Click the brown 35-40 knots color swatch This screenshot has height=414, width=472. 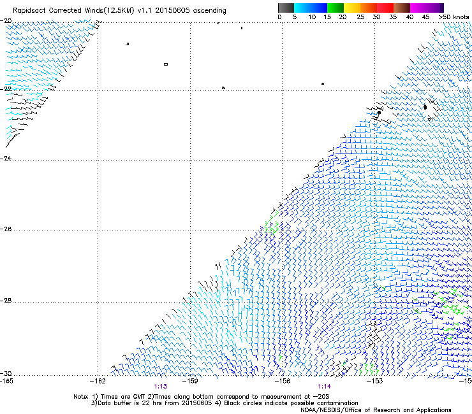point(402,8)
